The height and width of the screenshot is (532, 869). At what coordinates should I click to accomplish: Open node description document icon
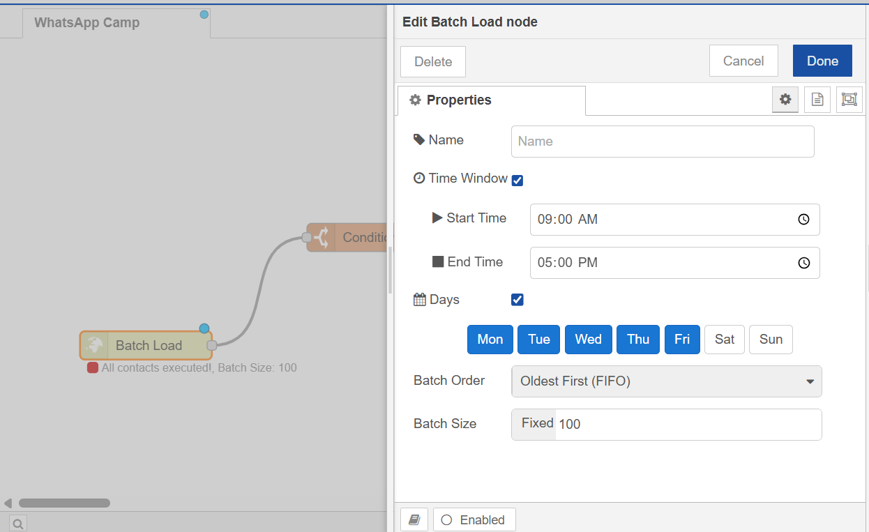pos(817,100)
